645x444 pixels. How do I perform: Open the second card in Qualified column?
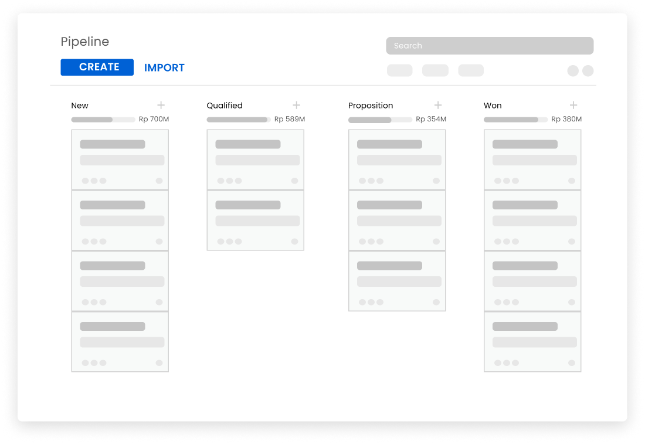pos(256,221)
